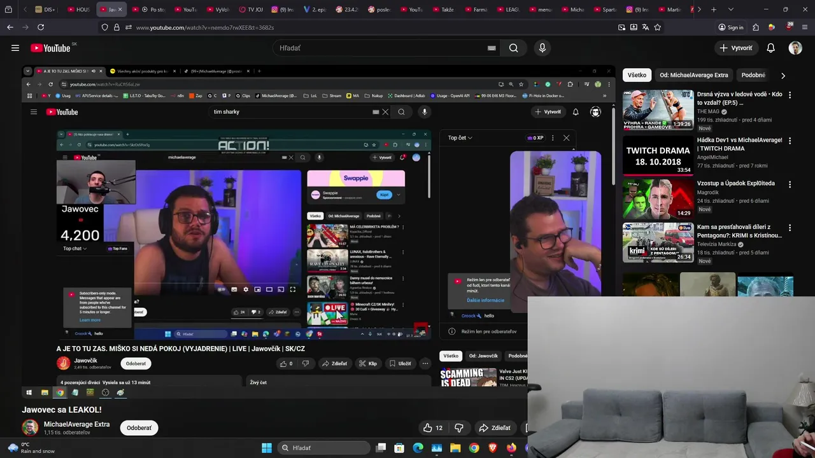The image size is (815, 458).
Task: Switch to the HOUS tab
Action: point(78,10)
